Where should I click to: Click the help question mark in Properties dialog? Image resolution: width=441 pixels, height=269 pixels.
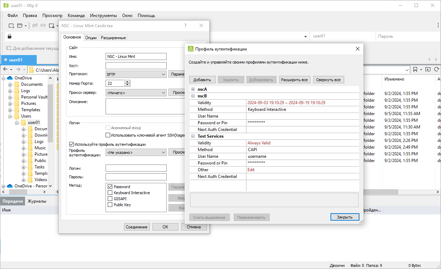pos(185,25)
